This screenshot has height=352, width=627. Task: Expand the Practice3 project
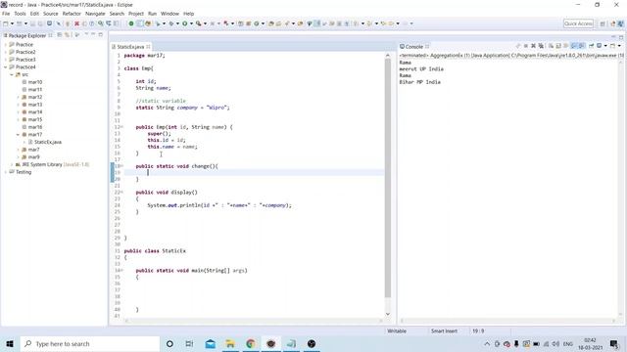tap(6, 60)
